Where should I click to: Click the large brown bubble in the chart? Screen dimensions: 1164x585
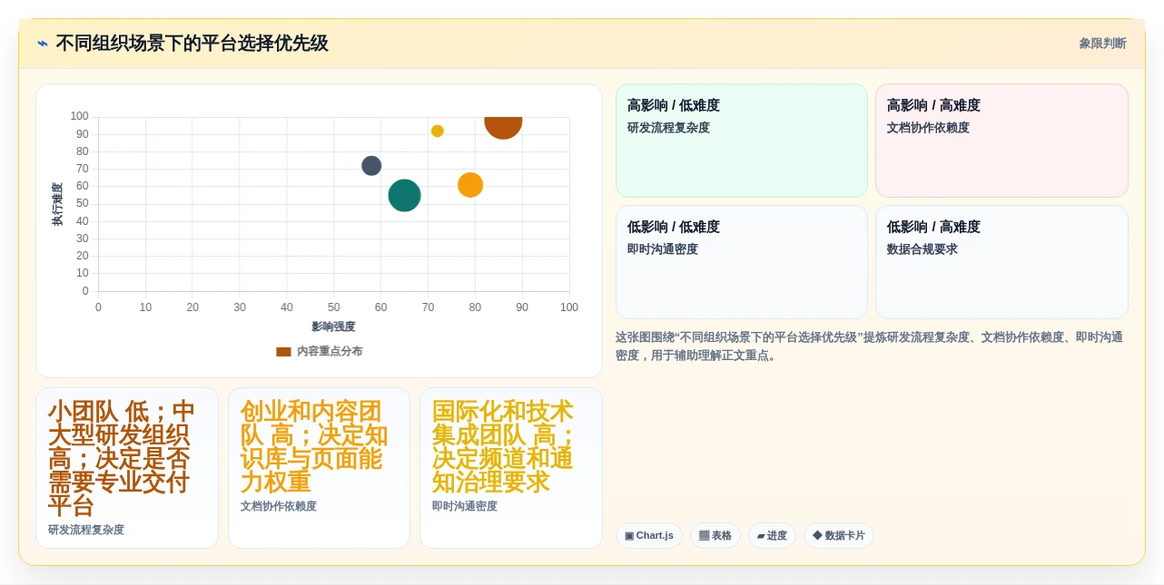click(x=503, y=127)
